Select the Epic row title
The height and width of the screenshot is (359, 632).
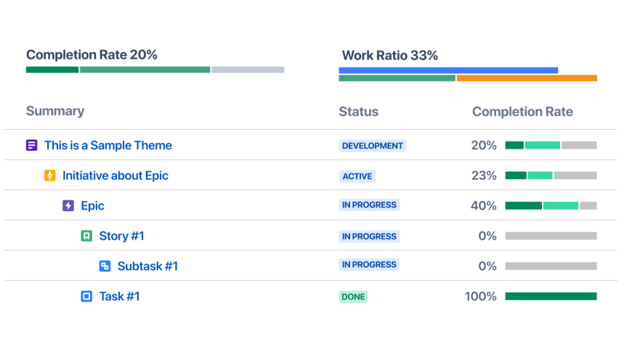point(92,206)
